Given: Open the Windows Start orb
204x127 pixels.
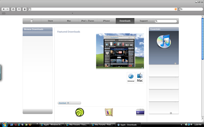Looking at the screenshot, I should click(4, 124).
